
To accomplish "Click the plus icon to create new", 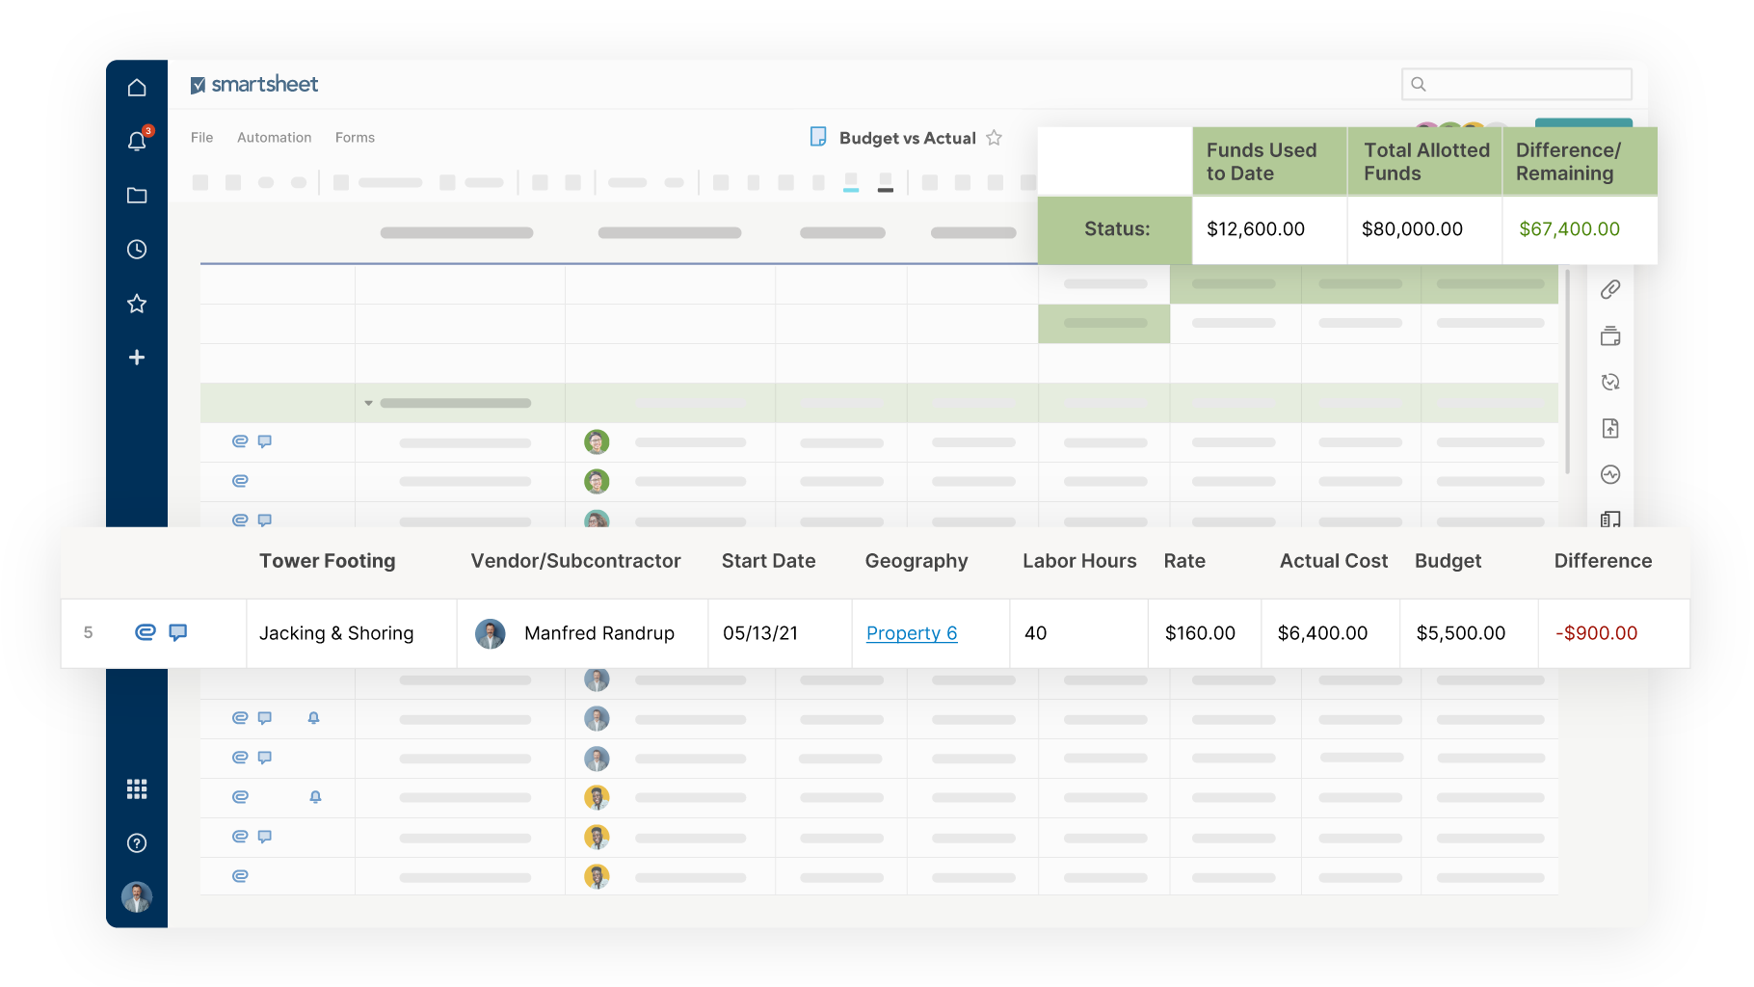I will 137,358.
